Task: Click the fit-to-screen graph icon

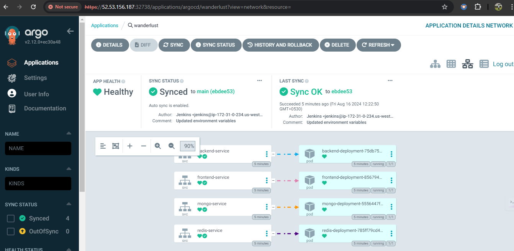Action: point(116,146)
